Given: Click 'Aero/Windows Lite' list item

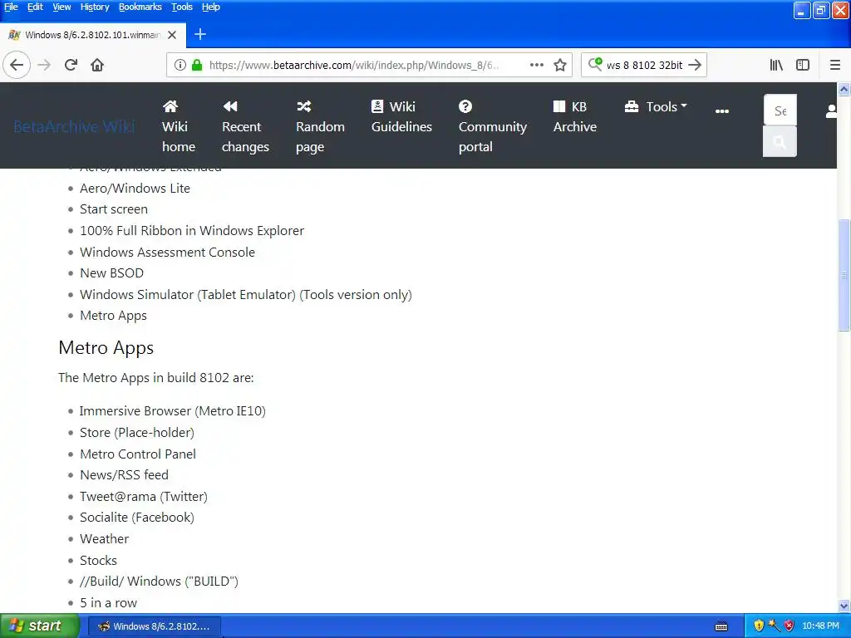Looking at the screenshot, I should tap(135, 189).
